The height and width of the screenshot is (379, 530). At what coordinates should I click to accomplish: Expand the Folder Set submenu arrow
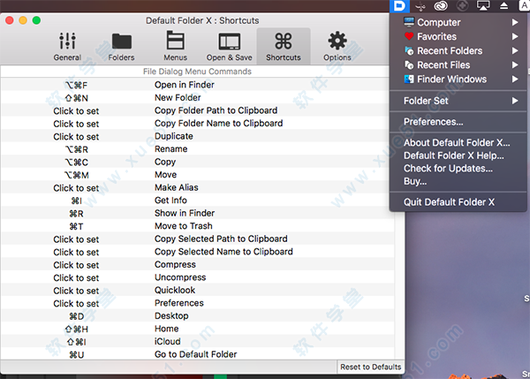515,101
